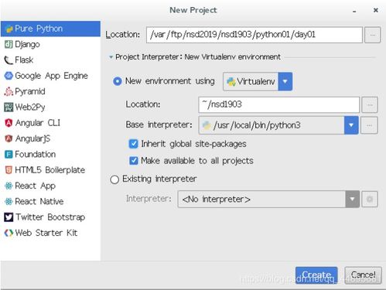This screenshot has width=386, height=290.
Task: Select Twitter Bootstrap text label
Action: (50, 217)
